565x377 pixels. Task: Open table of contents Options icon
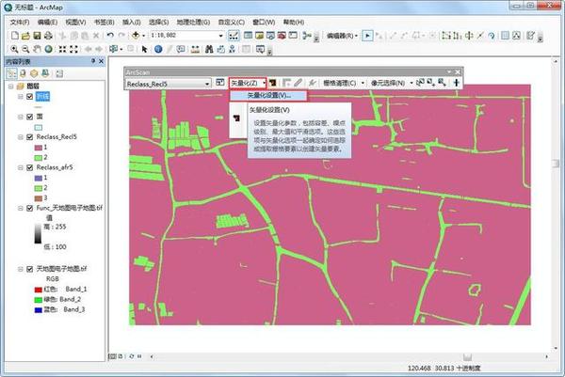pos(59,73)
